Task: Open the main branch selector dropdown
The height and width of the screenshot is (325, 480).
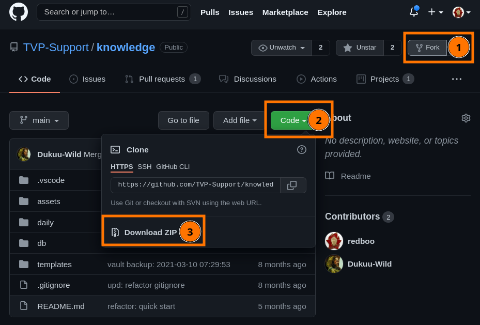Action: (x=39, y=120)
